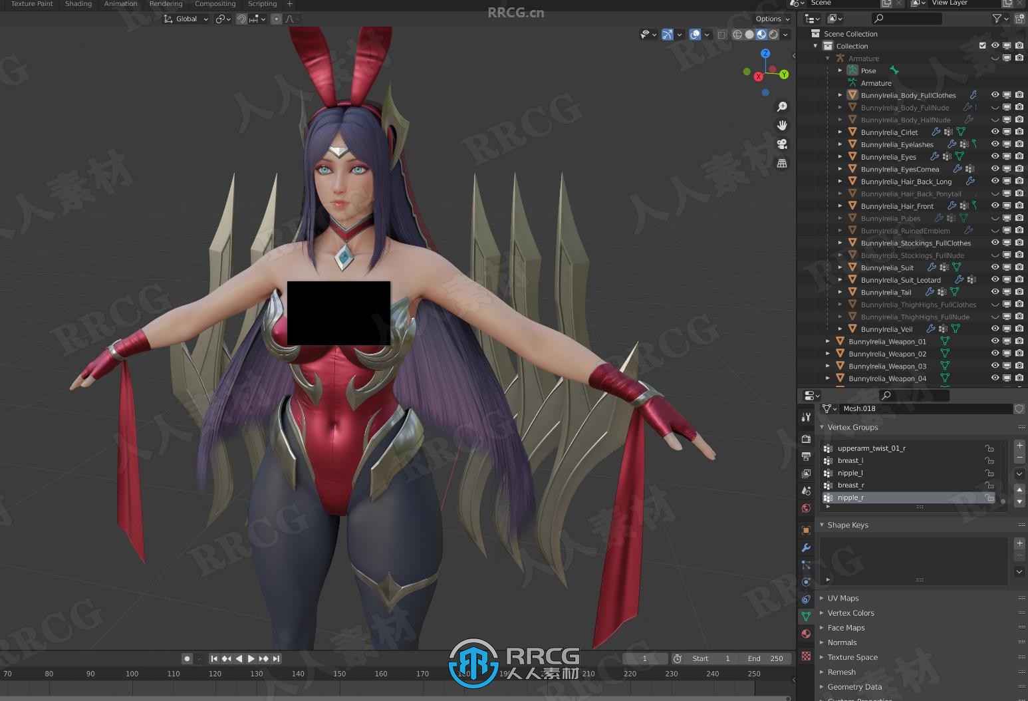Screen dimensions: 1028x701
Task: Open viewport shading options dropdown arrow
Action: pyautogui.click(x=786, y=35)
